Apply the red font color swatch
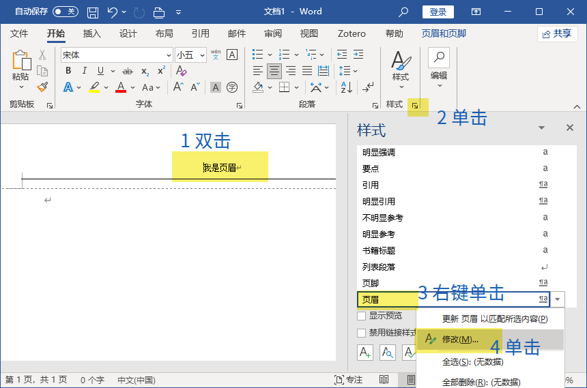 click(121, 87)
